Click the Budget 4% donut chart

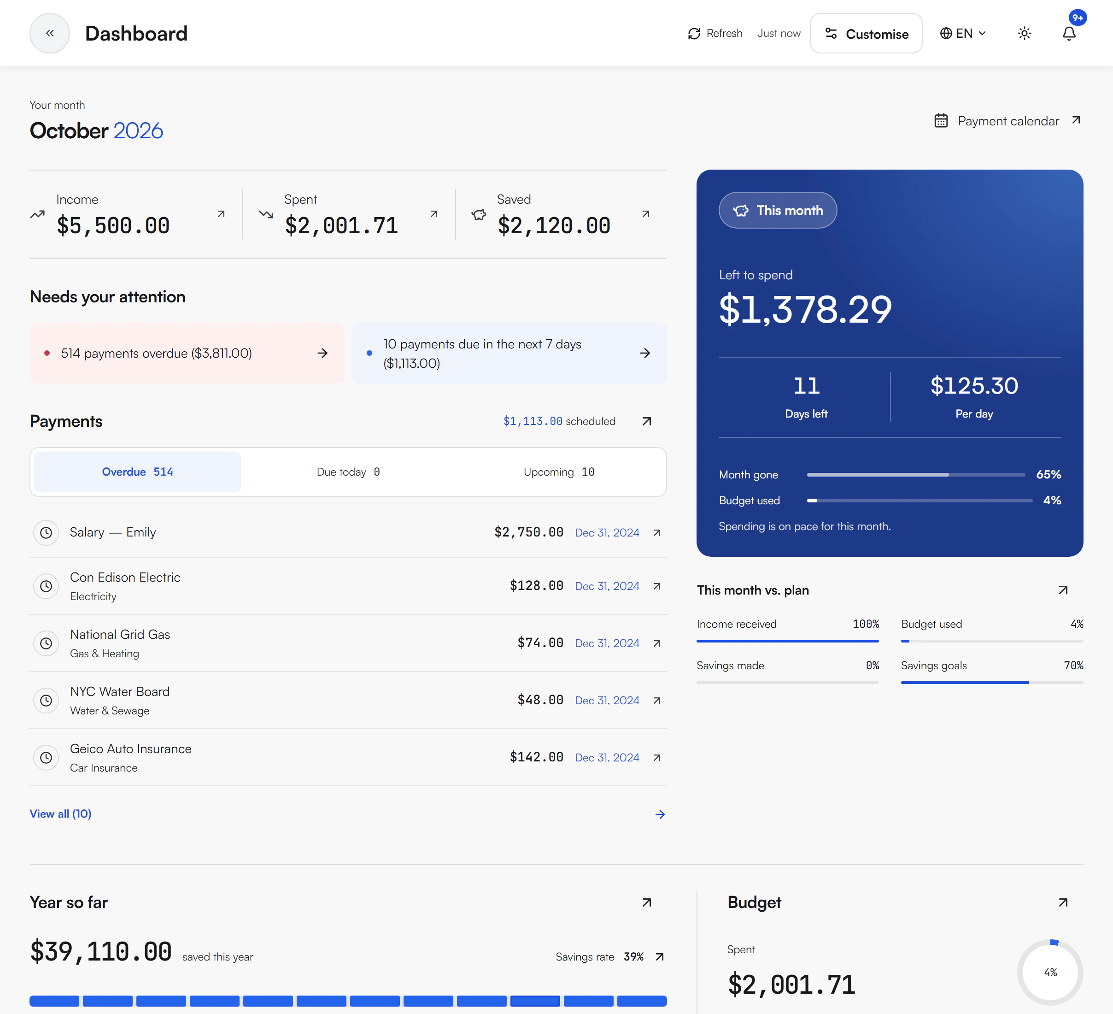click(1050, 972)
